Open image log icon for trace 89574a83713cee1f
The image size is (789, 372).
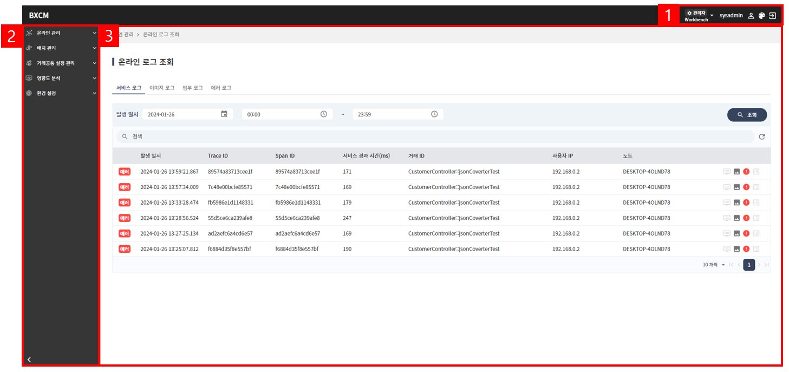[736, 172]
